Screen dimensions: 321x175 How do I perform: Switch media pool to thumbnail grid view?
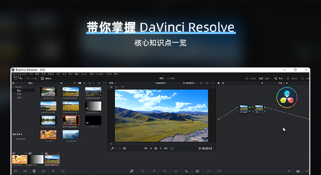click(x=79, y=83)
